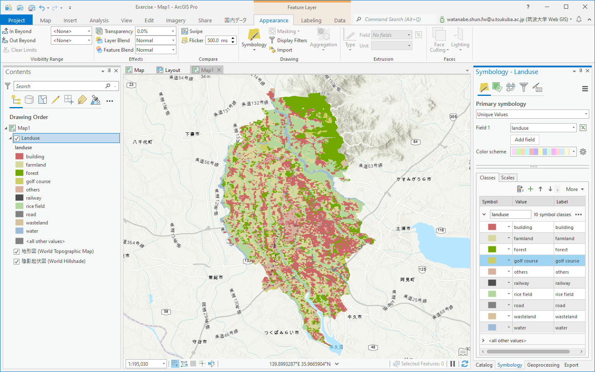Select List By Editing pencil icon
This screenshot has height=372, width=595.
point(56,100)
